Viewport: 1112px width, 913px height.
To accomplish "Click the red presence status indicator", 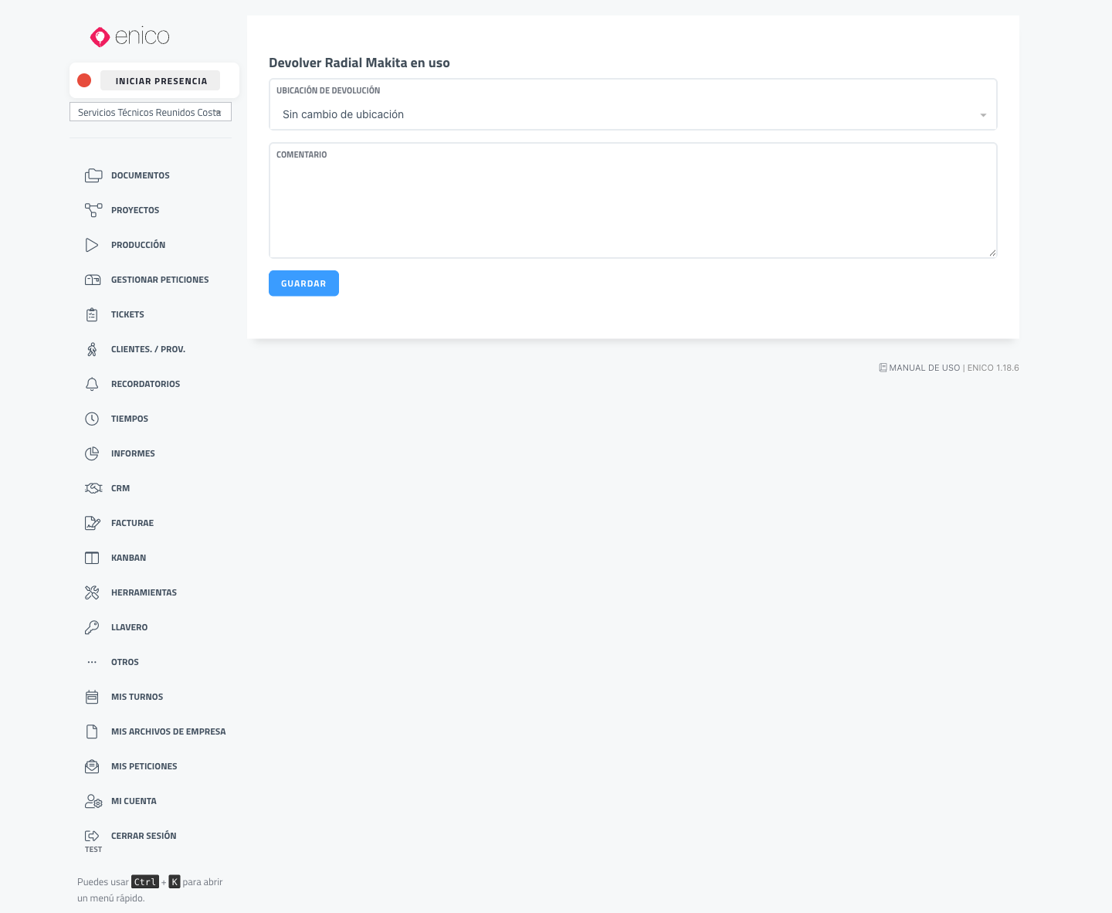I will (85, 80).
